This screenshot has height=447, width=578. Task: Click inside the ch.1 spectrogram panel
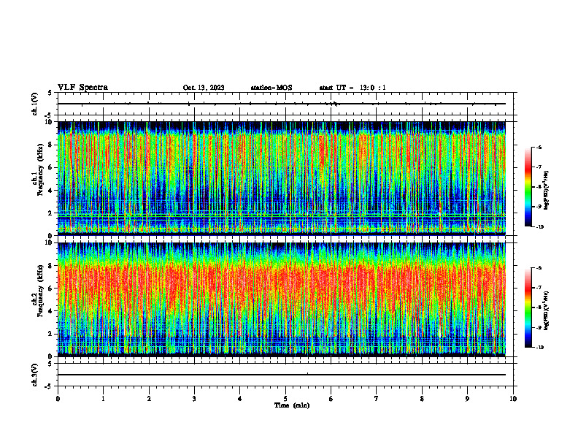click(282, 178)
